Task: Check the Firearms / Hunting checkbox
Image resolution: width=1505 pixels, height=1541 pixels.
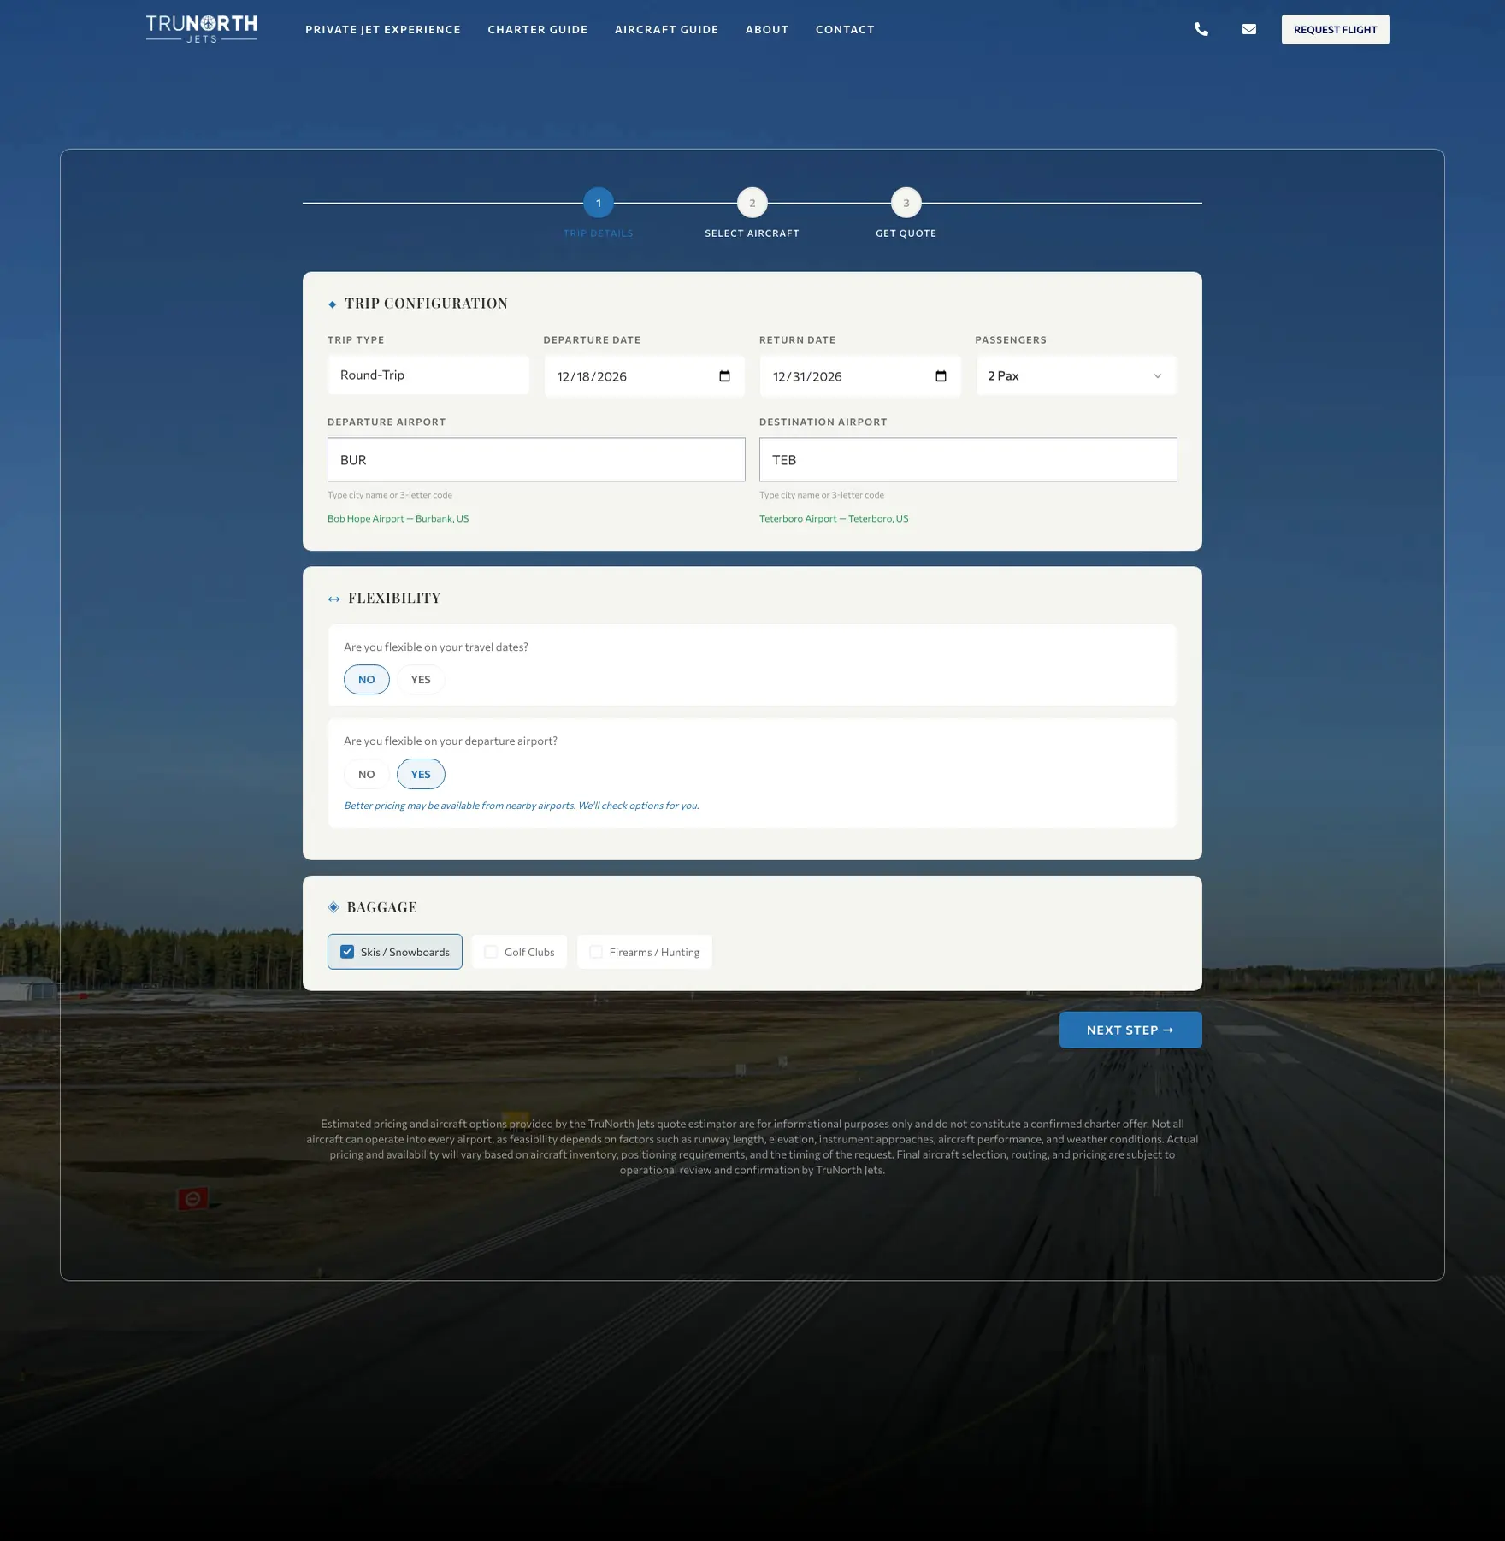Action: point(596,952)
